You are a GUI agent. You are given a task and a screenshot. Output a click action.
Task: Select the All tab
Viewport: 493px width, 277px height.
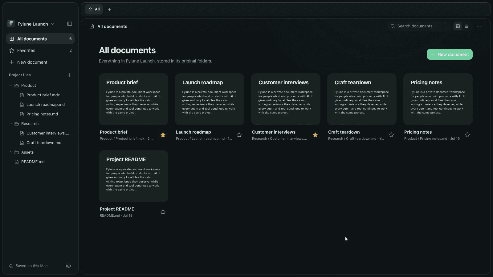[x=94, y=9]
